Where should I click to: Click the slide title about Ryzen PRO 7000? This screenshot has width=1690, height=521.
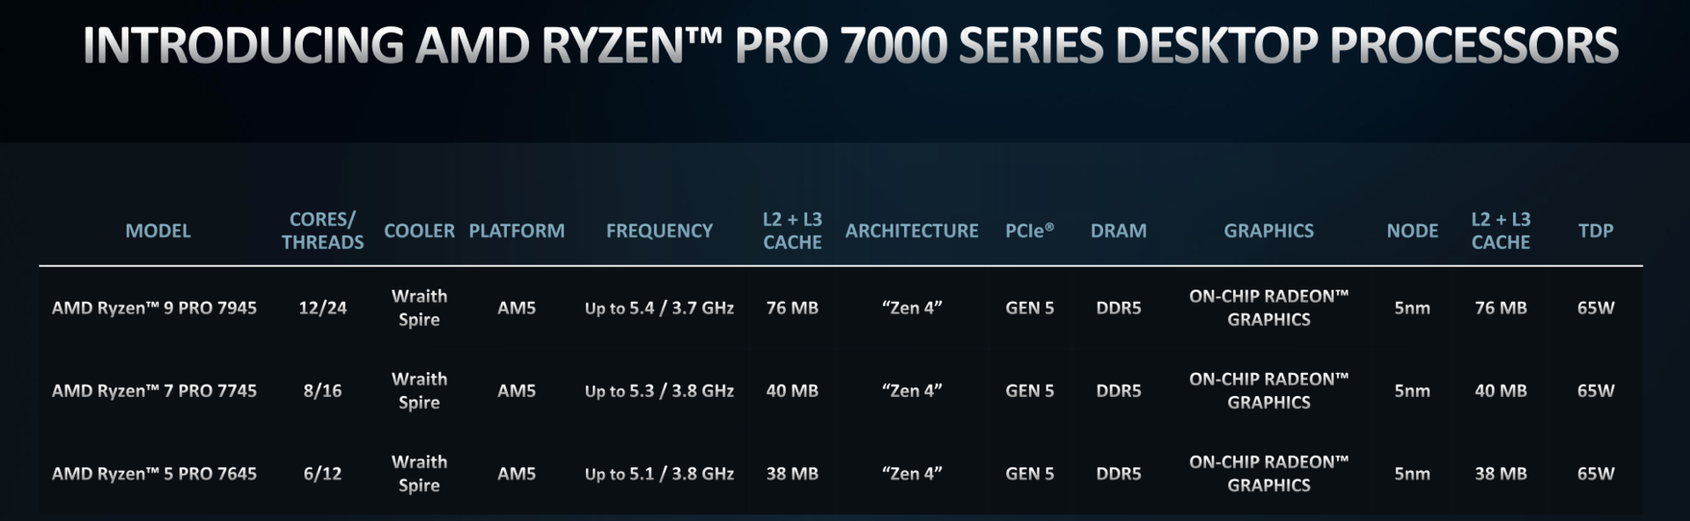coord(850,46)
